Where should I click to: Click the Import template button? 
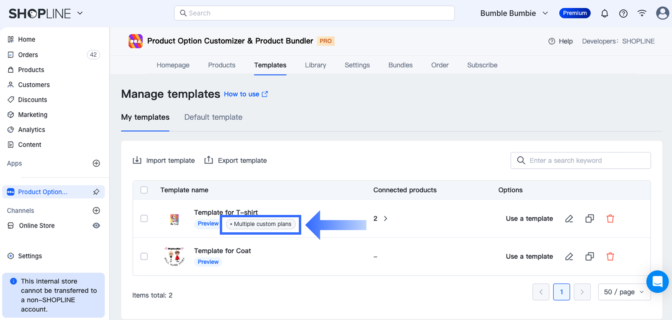(164, 160)
